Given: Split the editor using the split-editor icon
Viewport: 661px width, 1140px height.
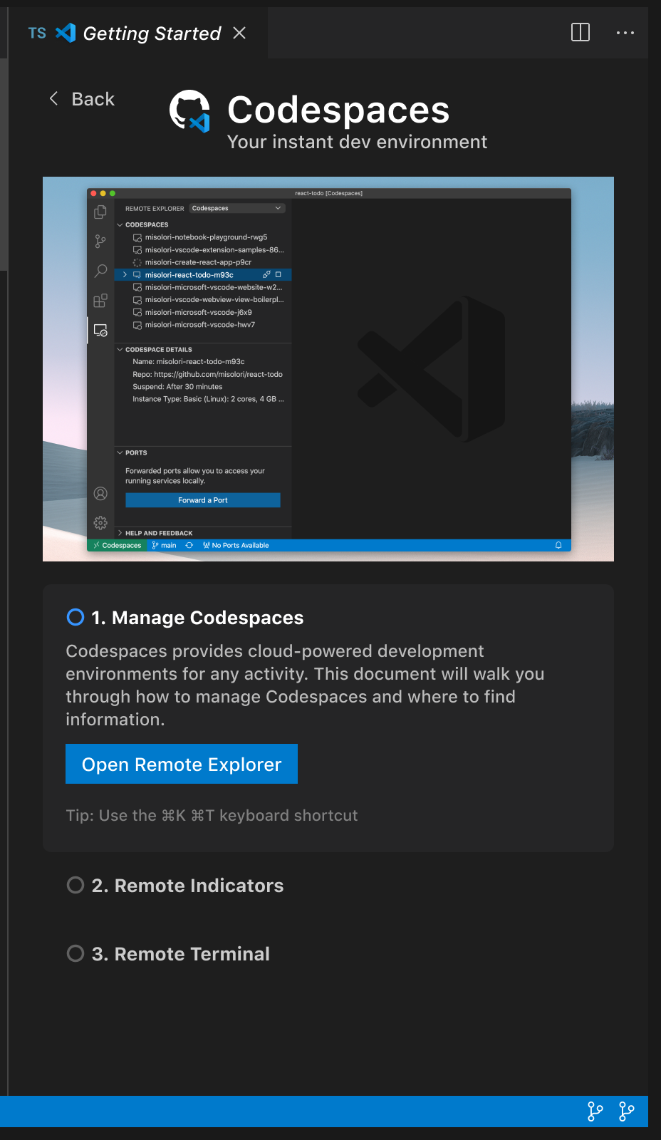Looking at the screenshot, I should pyautogui.click(x=581, y=33).
